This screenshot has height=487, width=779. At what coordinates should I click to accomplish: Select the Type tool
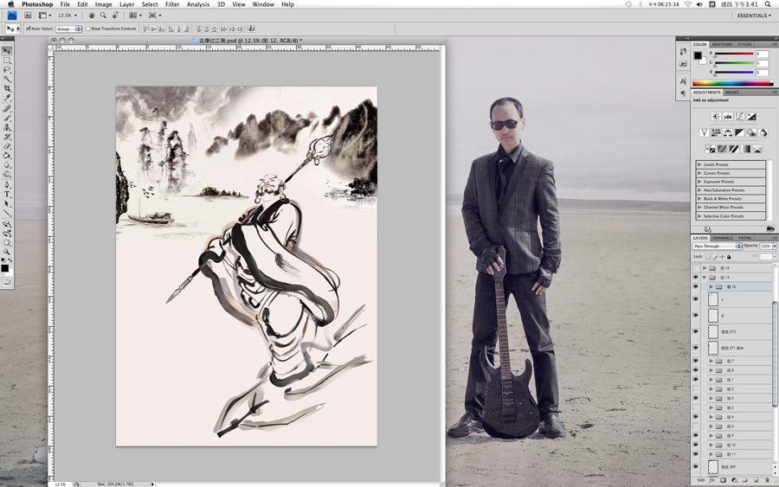(6, 194)
